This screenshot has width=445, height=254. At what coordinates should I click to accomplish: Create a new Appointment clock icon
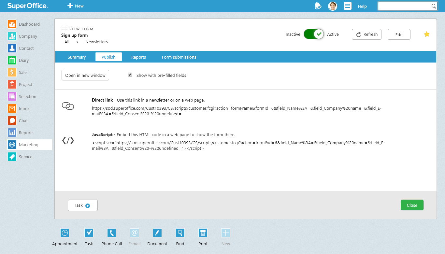[x=65, y=233]
